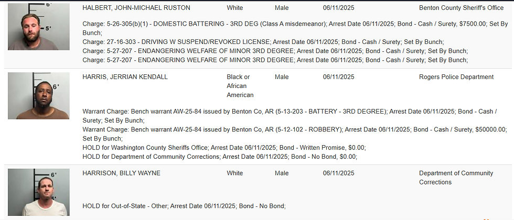
Task: Click the 06/11/2025 date in the HALBERT row
Action: click(339, 8)
